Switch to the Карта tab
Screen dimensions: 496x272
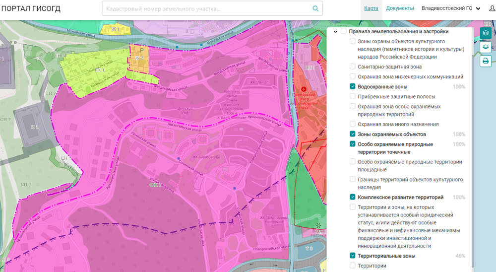coord(371,8)
